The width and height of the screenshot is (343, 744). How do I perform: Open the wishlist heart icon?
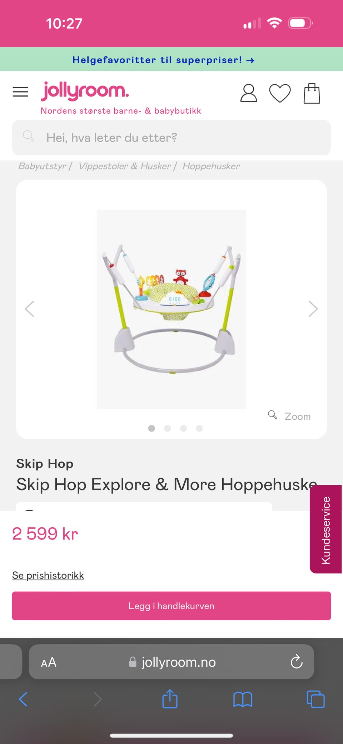coord(280,93)
